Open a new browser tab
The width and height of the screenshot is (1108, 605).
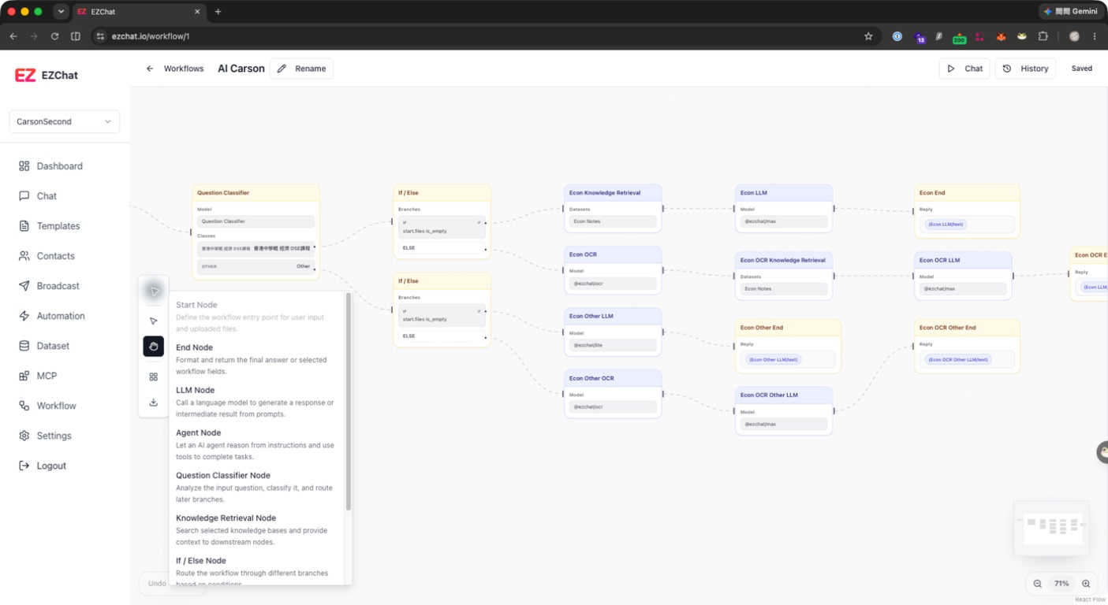pos(218,12)
